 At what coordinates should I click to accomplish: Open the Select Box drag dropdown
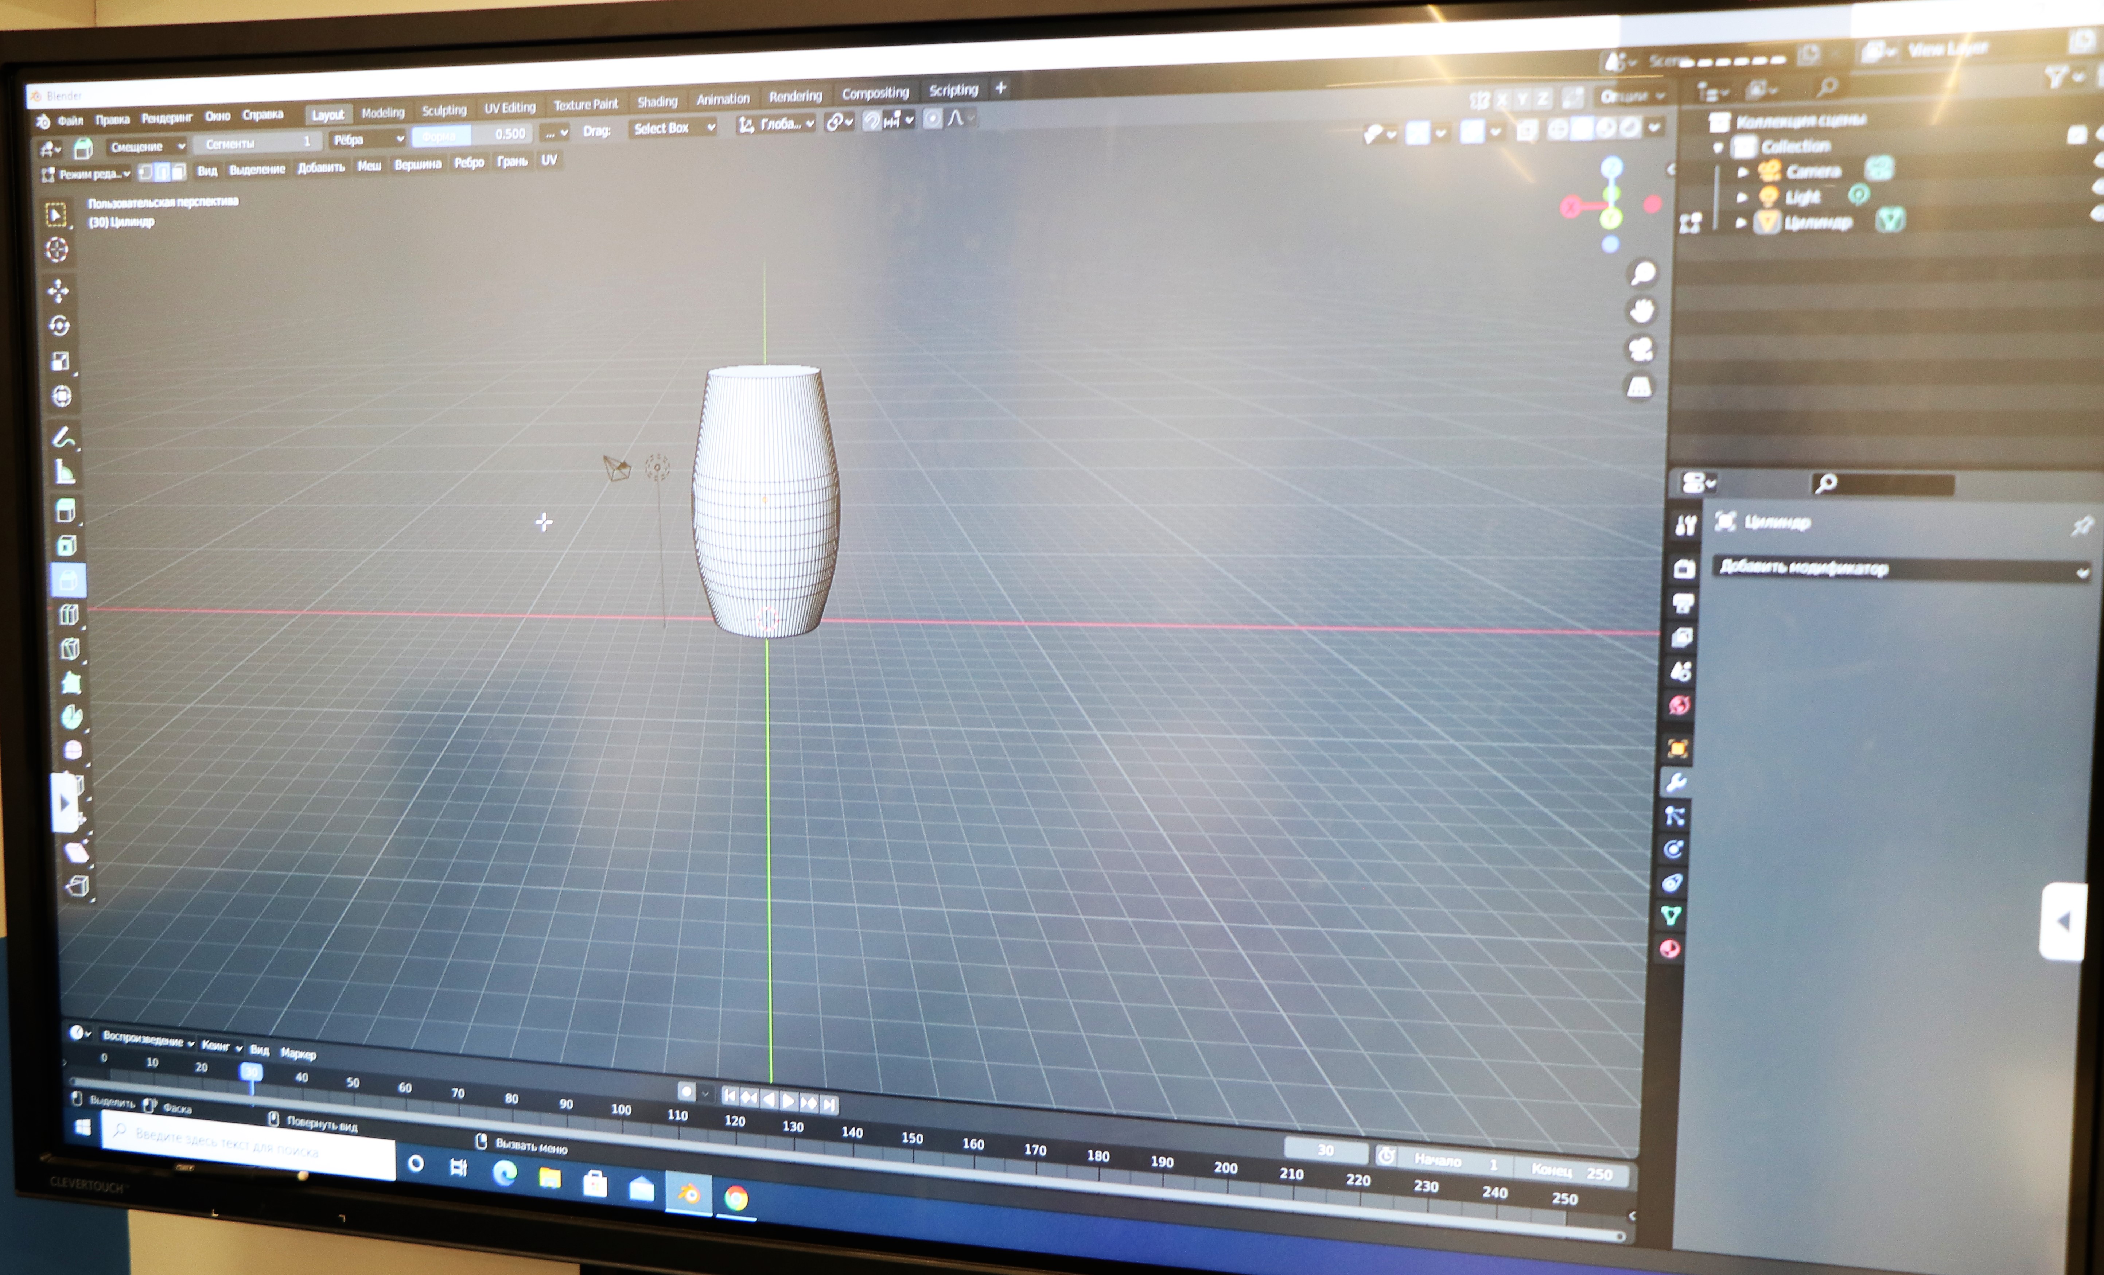[673, 128]
